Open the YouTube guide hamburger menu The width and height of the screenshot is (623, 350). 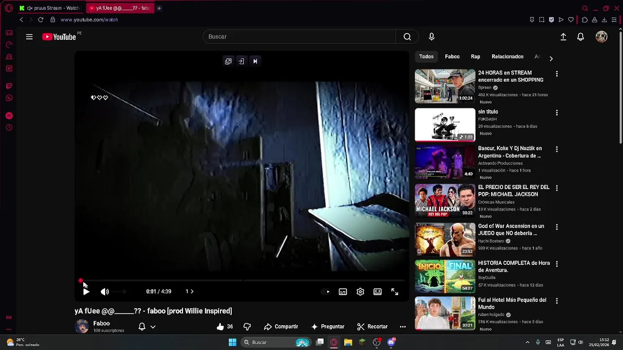(x=29, y=37)
